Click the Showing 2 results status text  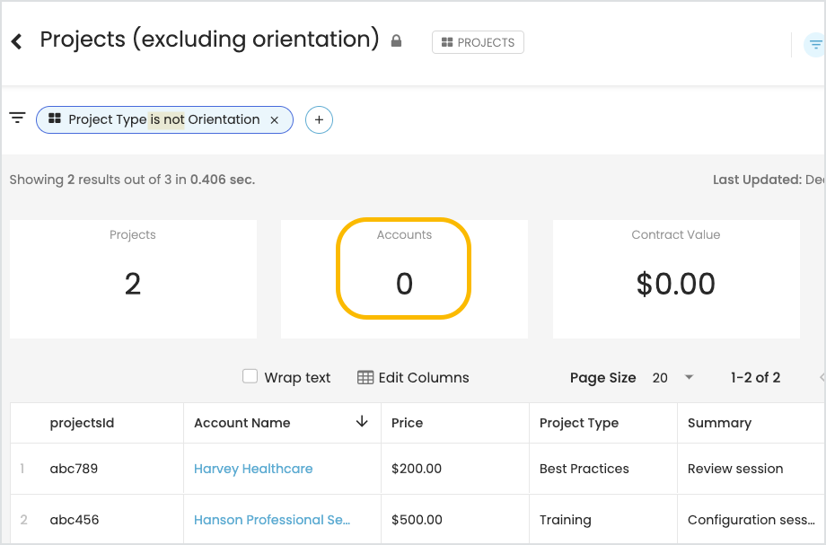pyautogui.click(x=132, y=180)
